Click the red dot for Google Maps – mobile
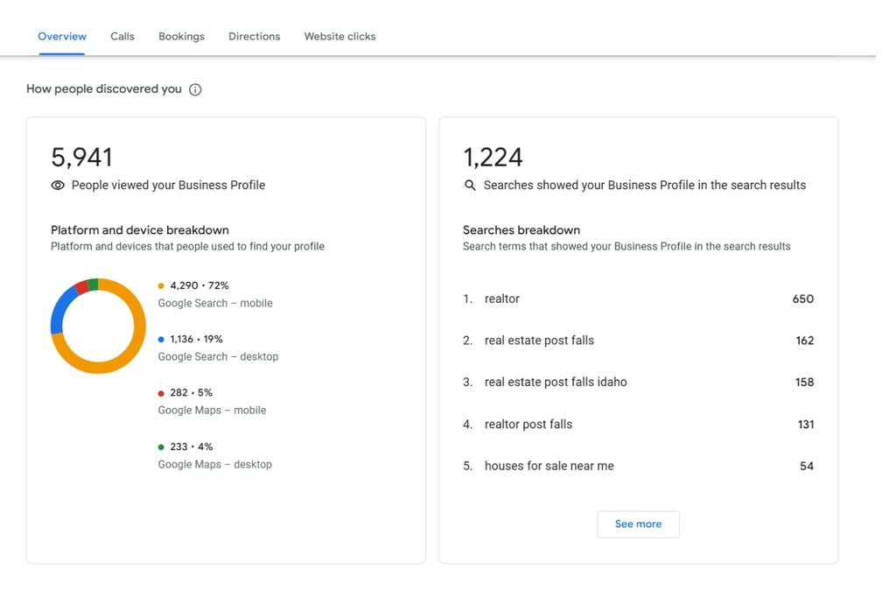The width and height of the screenshot is (896, 598). [161, 393]
